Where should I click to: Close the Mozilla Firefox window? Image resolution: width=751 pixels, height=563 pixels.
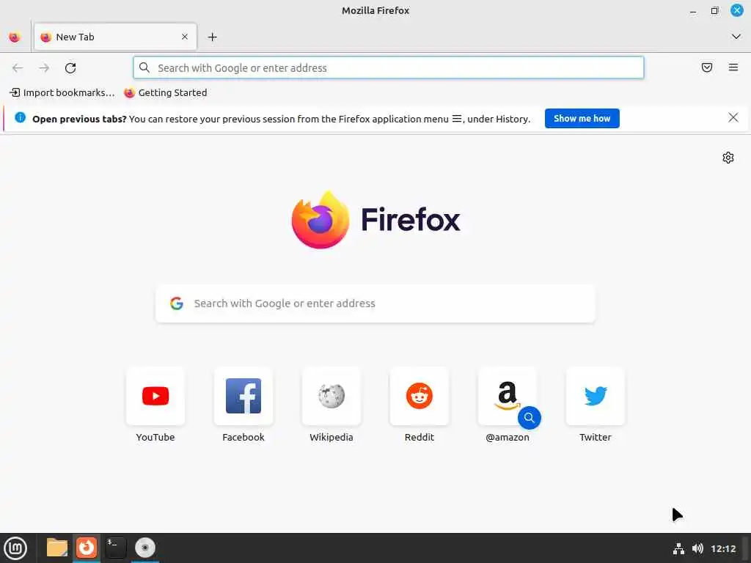(736, 10)
